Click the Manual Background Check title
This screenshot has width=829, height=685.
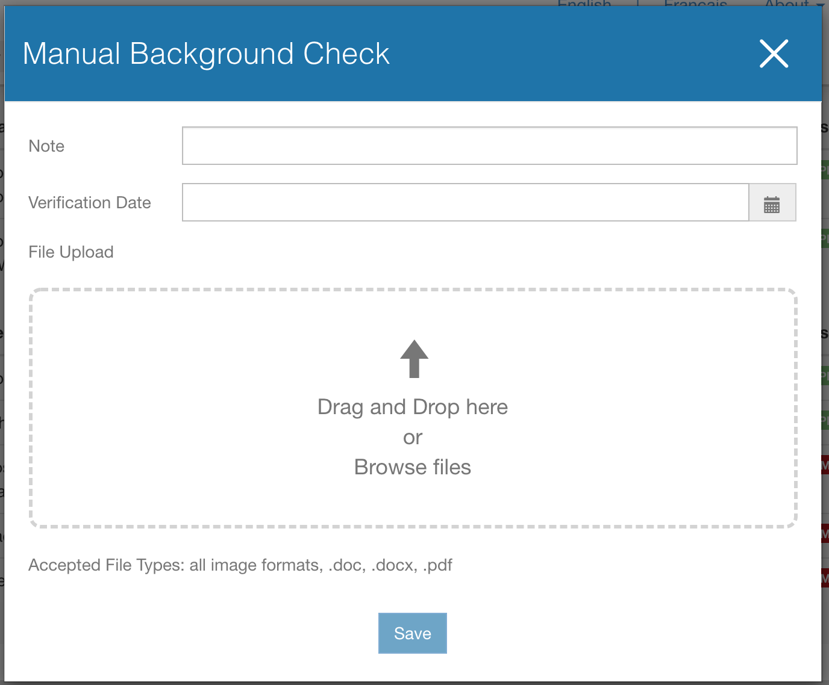click(205, 54)
